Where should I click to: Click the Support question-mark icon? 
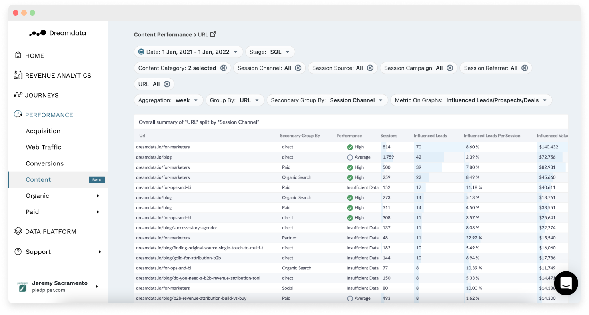[x=17, y=252]
